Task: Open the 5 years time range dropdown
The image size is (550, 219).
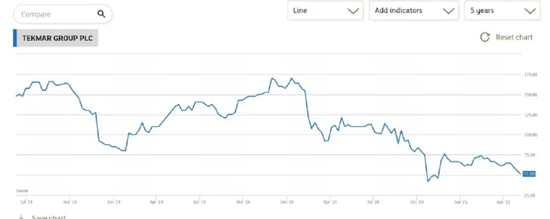Action: coord(502,11)
